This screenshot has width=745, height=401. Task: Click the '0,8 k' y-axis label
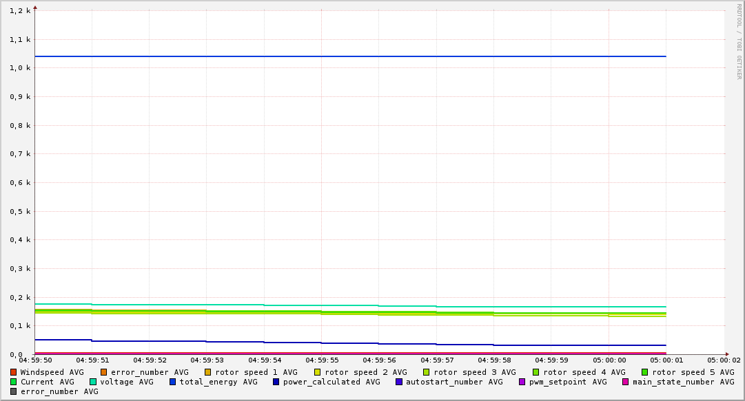click(x=20, y=126)
